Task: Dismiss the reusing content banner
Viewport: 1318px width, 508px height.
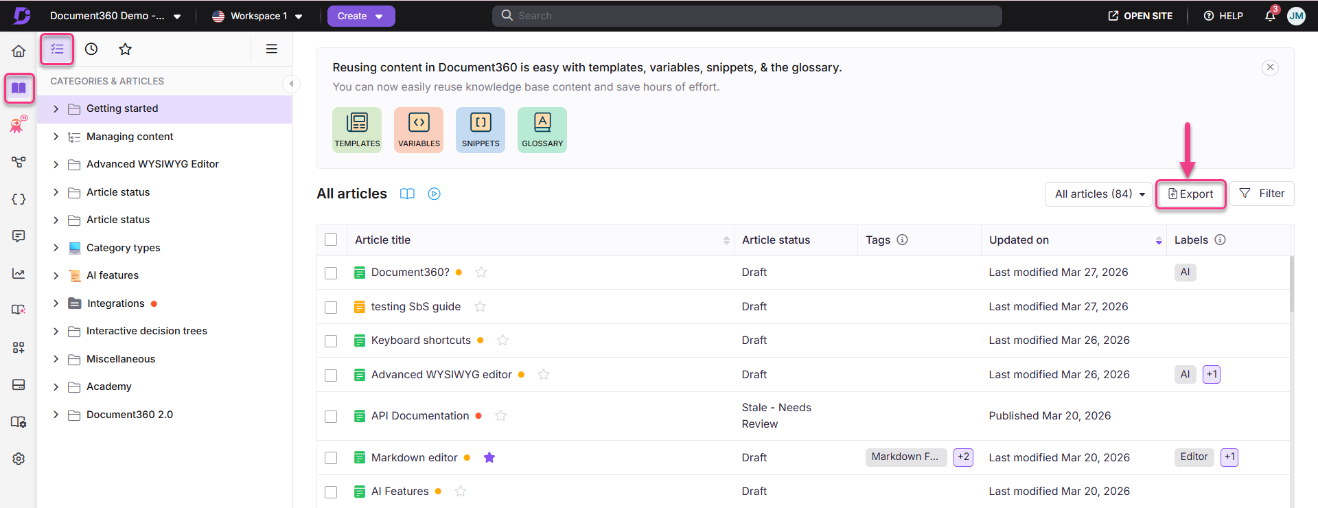Action: point(1270,67)
